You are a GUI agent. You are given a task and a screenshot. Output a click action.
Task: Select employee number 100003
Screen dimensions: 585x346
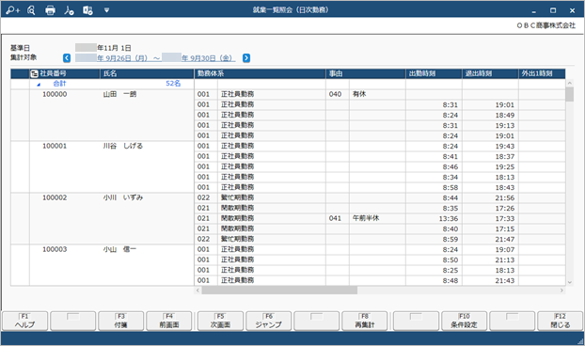click(55, 249)
